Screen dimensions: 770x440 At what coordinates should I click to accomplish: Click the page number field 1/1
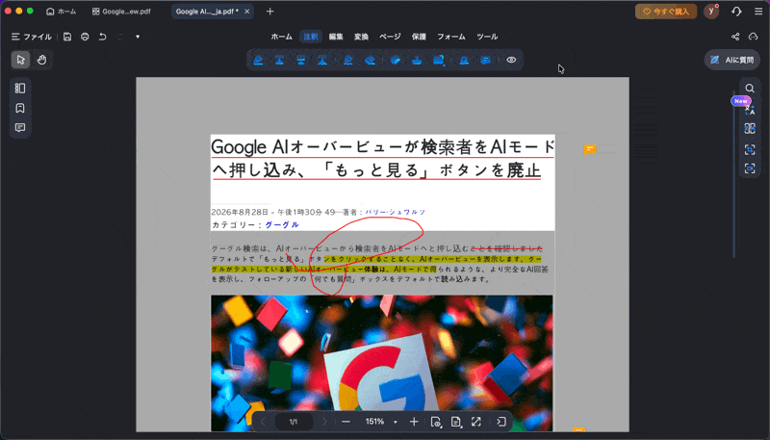point(294,422)
